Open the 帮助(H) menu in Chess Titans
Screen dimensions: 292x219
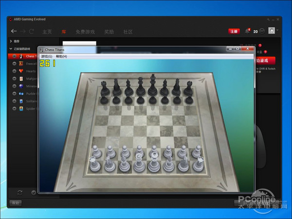pos(61,56)
